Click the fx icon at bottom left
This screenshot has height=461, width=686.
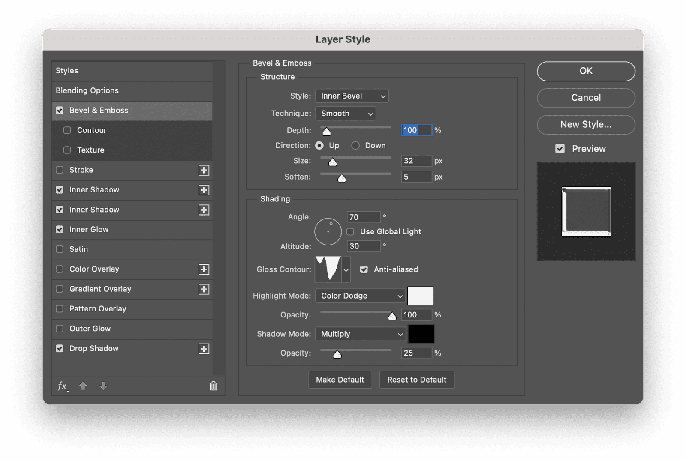63,386
